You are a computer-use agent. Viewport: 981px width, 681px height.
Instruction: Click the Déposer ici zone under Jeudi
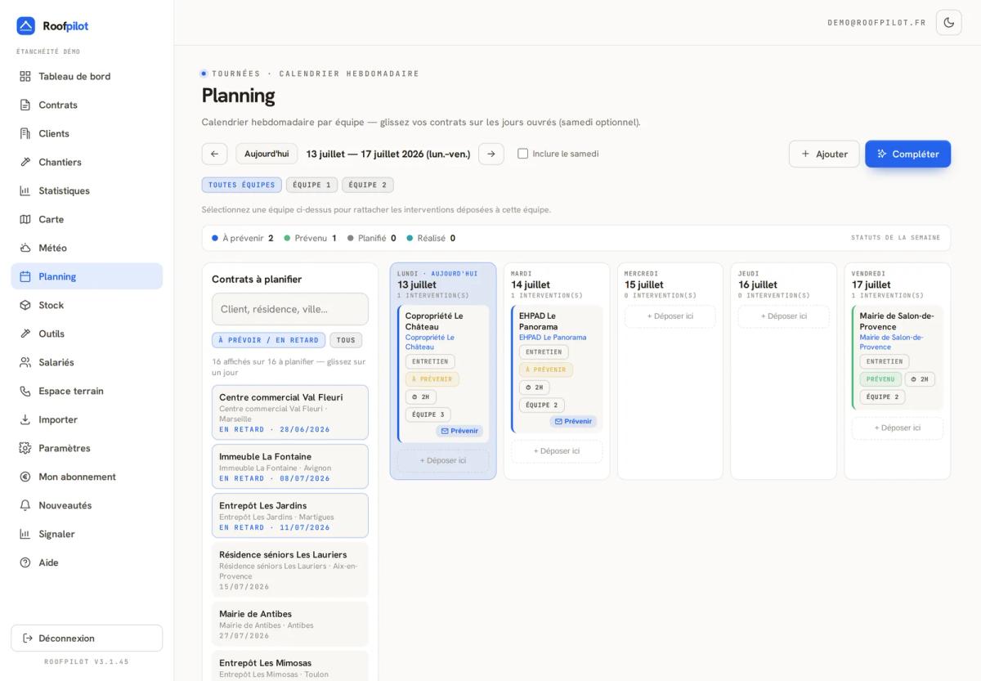click(x=784, y=316)
